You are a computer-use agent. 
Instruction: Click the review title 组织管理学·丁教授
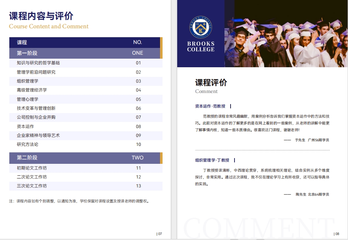pos(212,160)
